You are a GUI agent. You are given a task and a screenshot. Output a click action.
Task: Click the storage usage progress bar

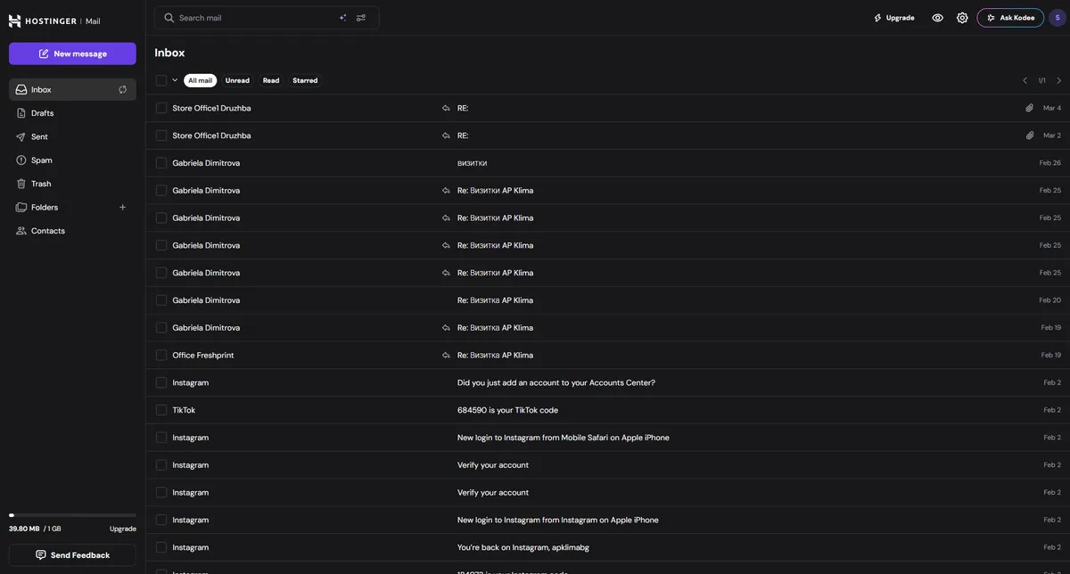(x=72, y=515)
